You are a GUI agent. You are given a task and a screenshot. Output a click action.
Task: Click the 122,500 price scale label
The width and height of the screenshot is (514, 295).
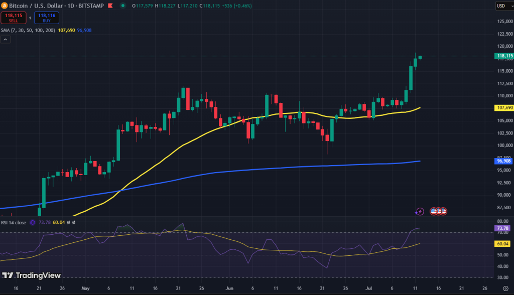pos(505,34)
